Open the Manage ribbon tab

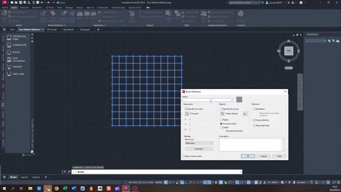coord(69,7)
